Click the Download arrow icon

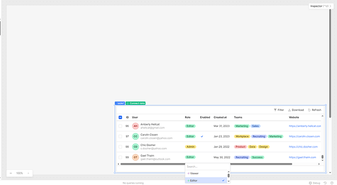[289, 110]
